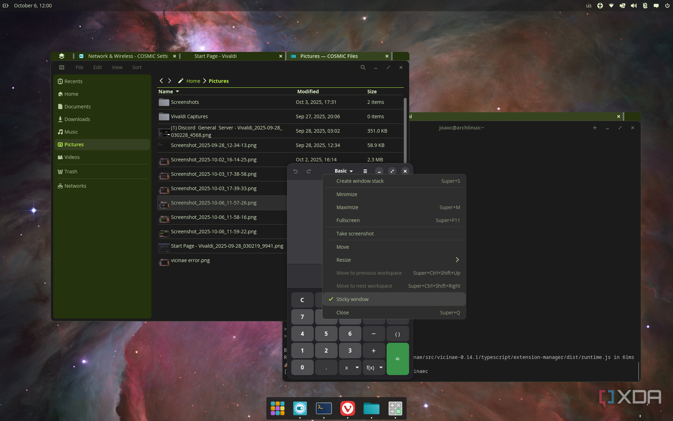673x421 pixels.
Task: Click the window stack layers icon
Action: [62, 56]
